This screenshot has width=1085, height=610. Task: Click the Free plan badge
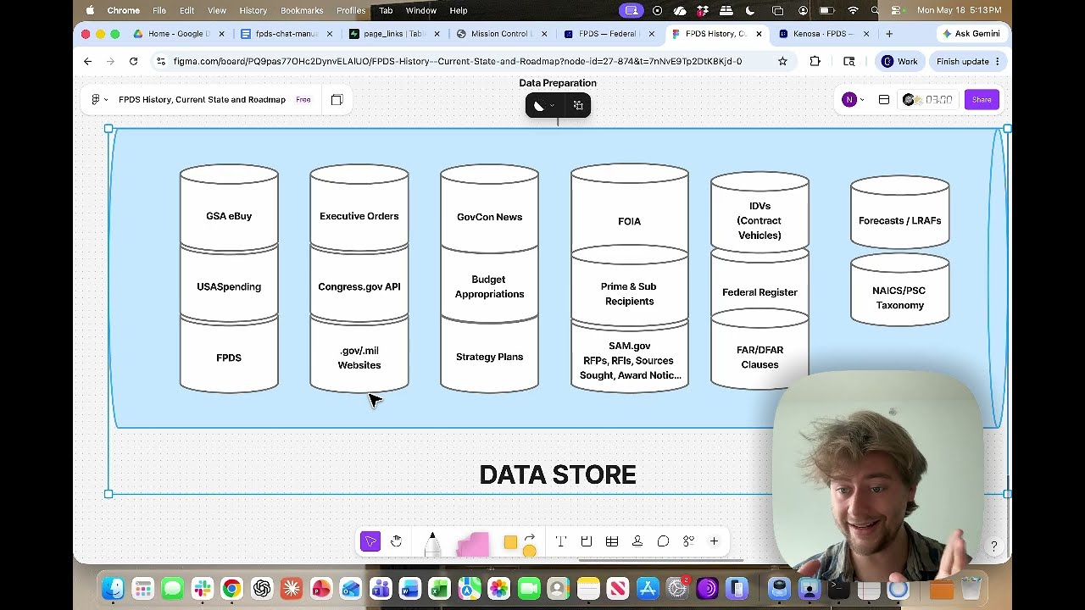303,100
